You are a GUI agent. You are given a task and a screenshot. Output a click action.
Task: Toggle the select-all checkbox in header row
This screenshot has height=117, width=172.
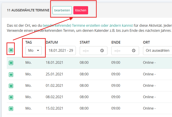[11, 50]
